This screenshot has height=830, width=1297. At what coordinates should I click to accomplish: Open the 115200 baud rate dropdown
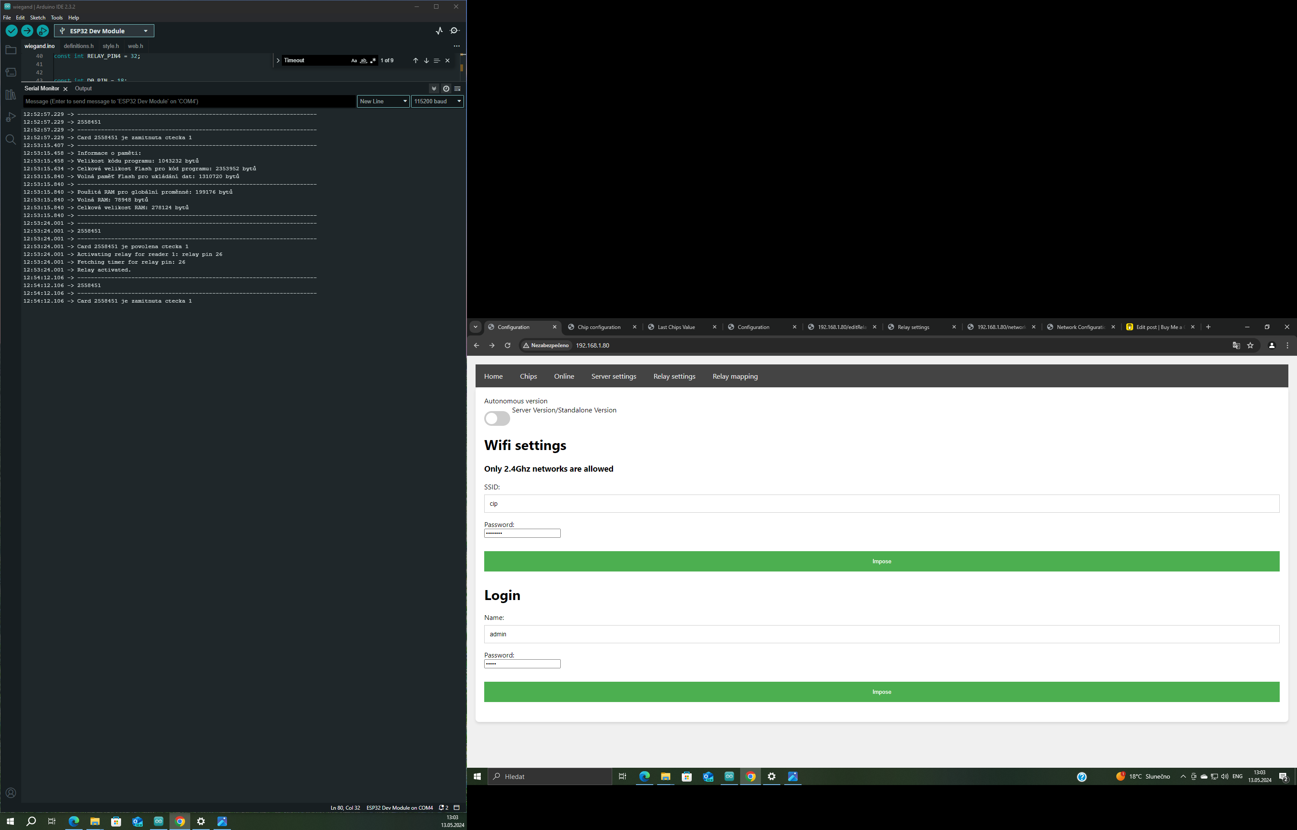coord(438,101)
